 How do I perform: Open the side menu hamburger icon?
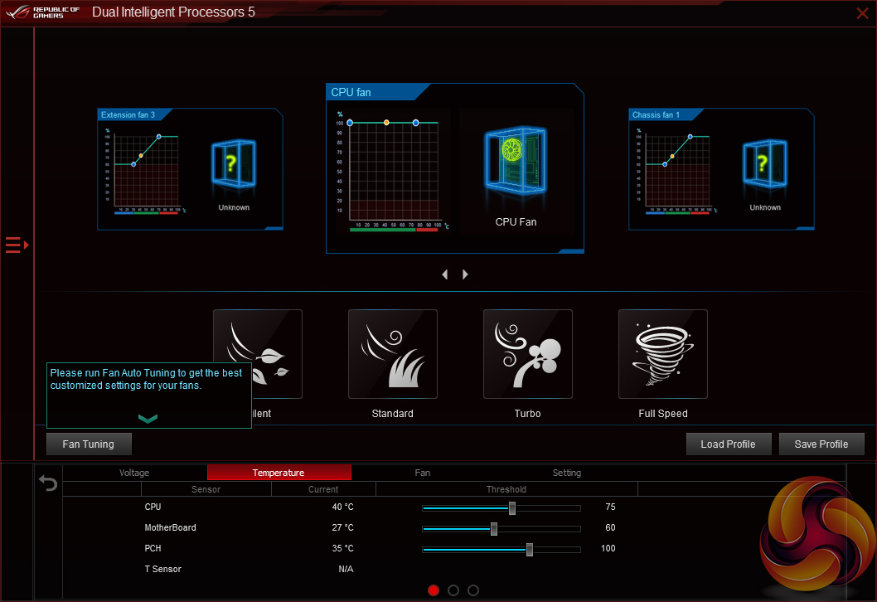17,245
